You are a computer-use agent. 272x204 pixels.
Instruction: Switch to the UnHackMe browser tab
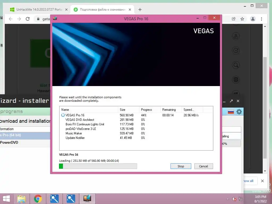pyautogui.click(x=39, y=10)
